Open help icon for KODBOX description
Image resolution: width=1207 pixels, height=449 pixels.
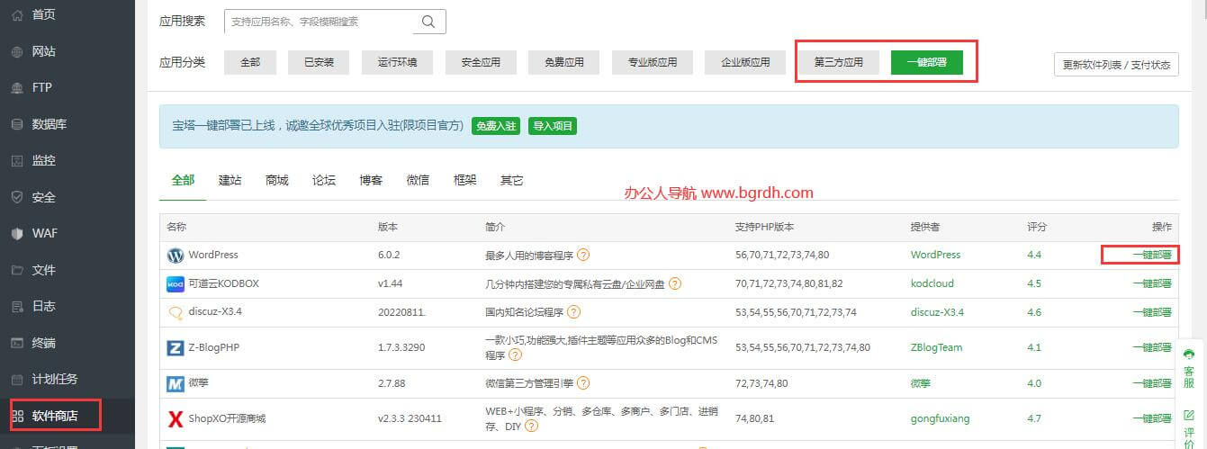(x=675, y=283)
